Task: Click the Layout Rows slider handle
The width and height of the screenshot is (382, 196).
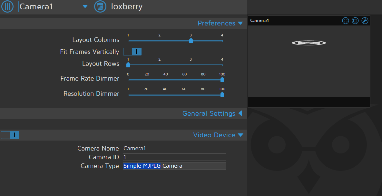Action: pos(128,65)
